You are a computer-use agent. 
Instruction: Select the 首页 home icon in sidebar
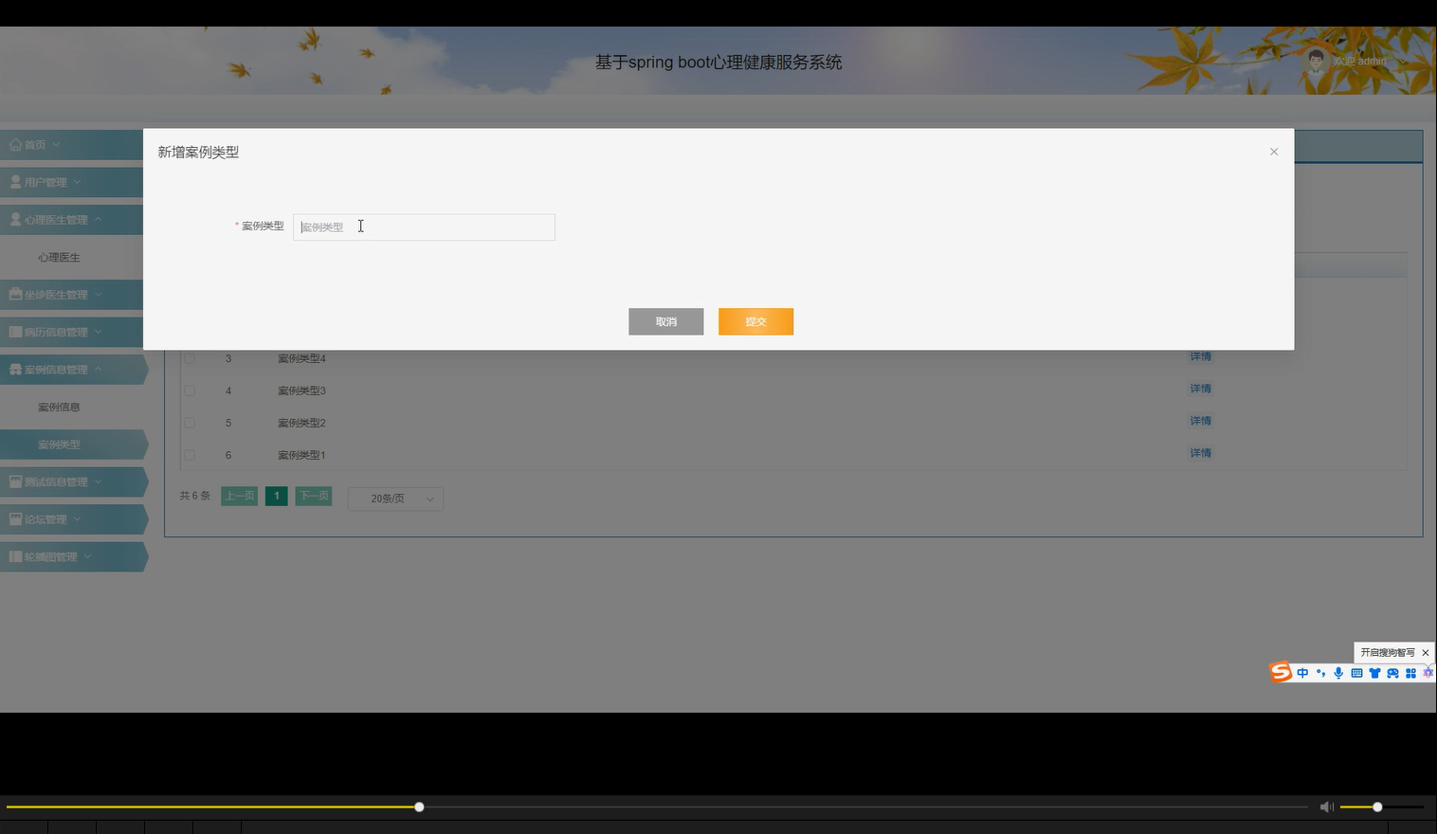point(15,144)
